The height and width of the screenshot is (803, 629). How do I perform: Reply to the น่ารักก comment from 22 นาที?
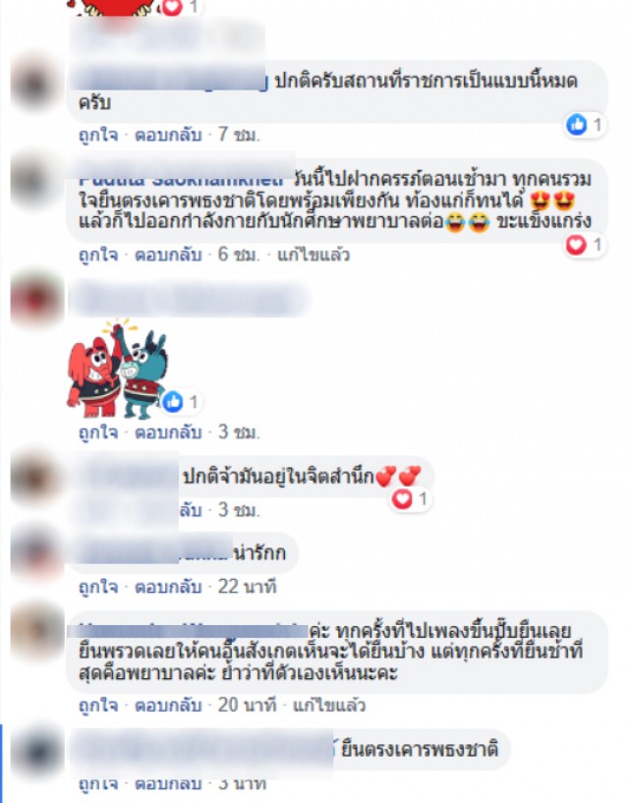coord(168,587)
